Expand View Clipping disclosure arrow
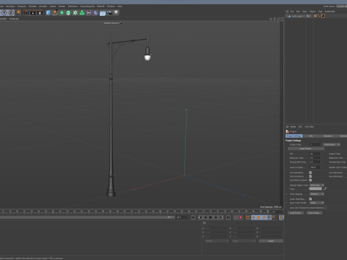The height and width of the screenshot is (260, 347). [287, 194]
